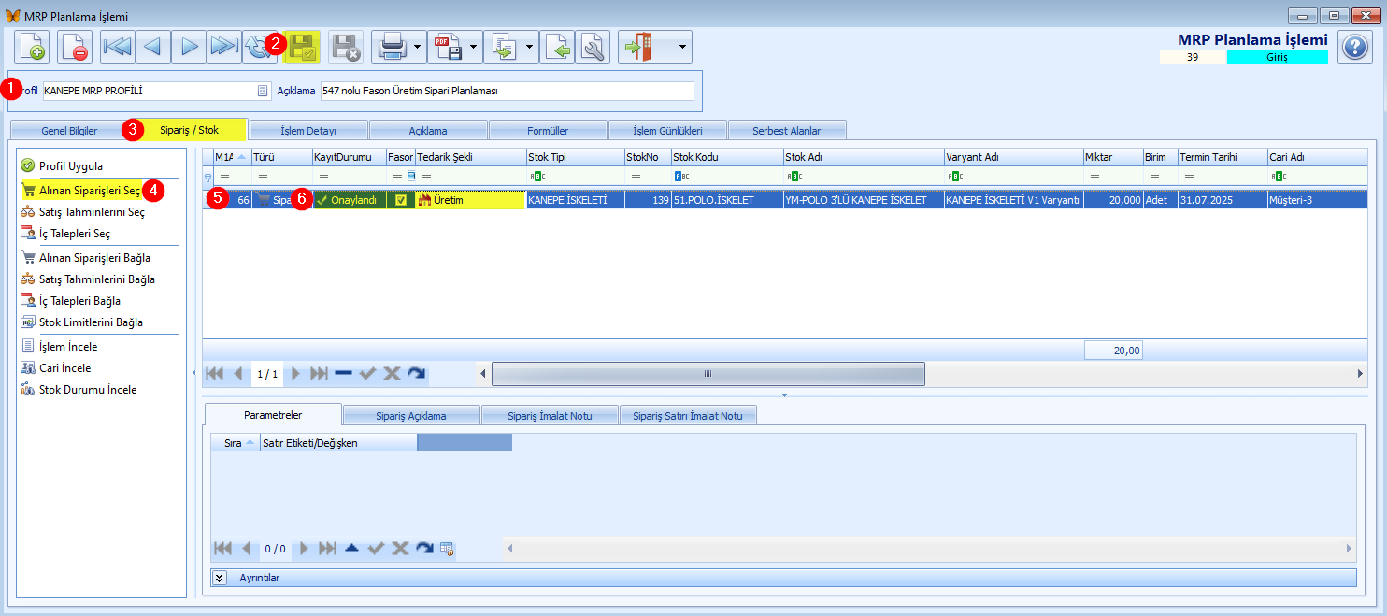The image size is (1387, 616).
Task: Open the PDF export dropdown arrow
Action: (x=474, y=46)
